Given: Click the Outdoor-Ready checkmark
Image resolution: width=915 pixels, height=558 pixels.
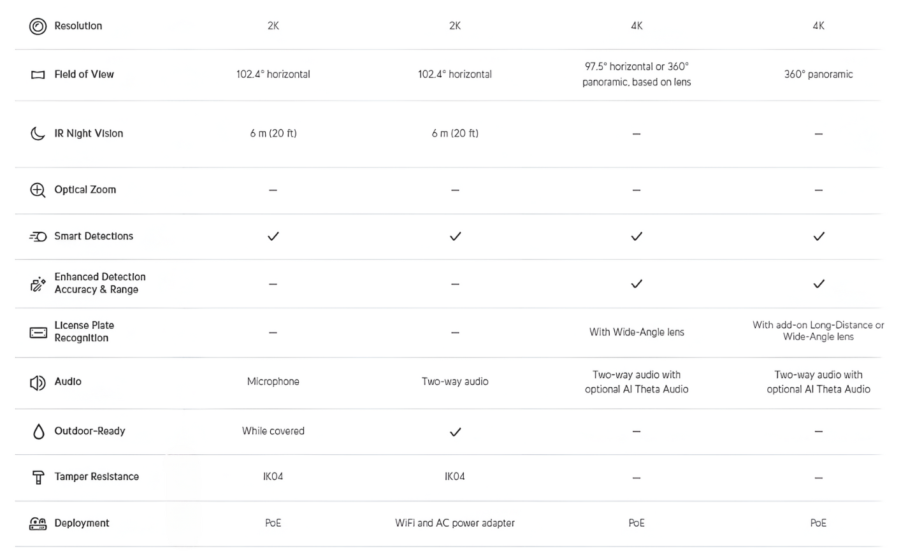Looking at the screenshot, I should click(x=455, y=432).
